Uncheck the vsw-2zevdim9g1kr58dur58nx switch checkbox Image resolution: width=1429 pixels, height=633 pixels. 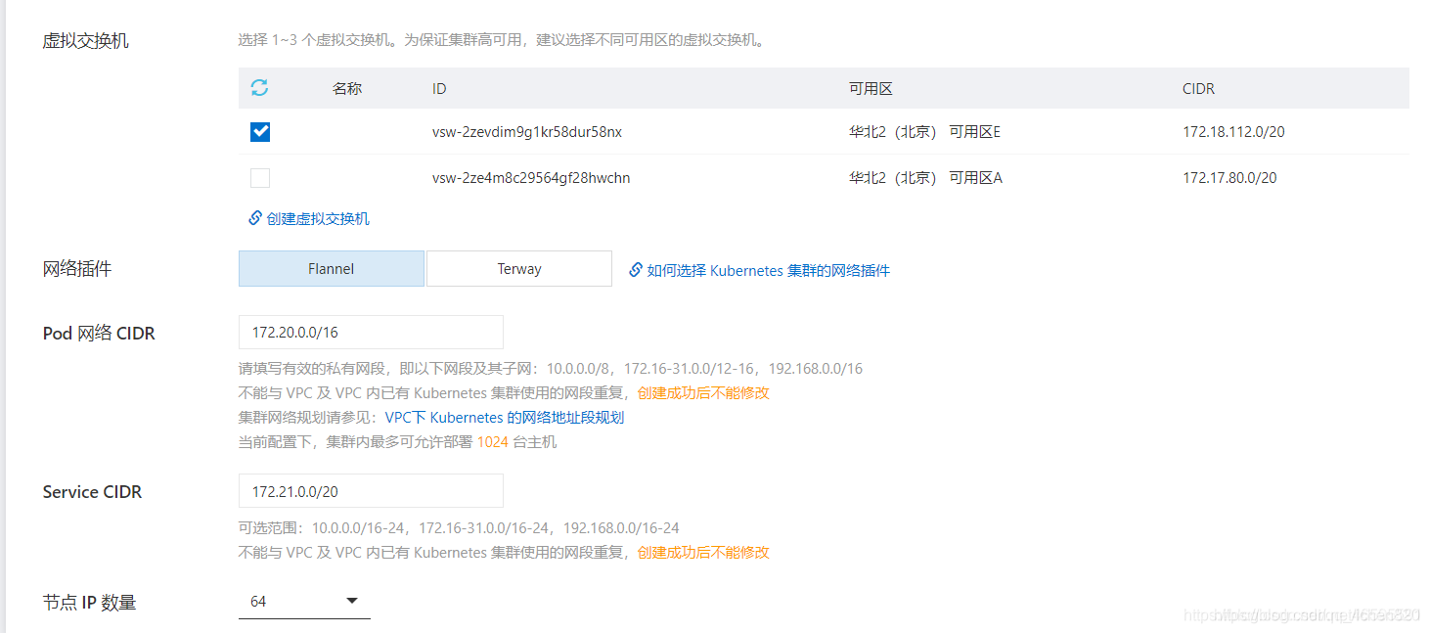click(260, 131)
